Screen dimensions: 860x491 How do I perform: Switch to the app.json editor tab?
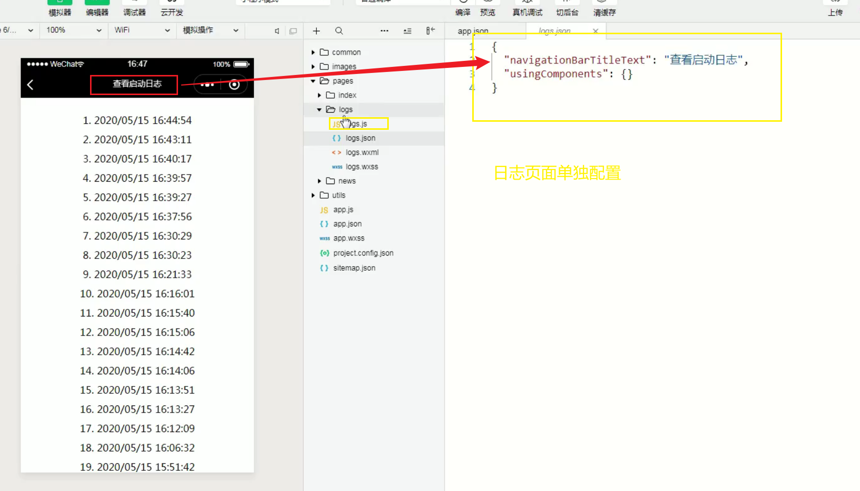coord(473,31)
